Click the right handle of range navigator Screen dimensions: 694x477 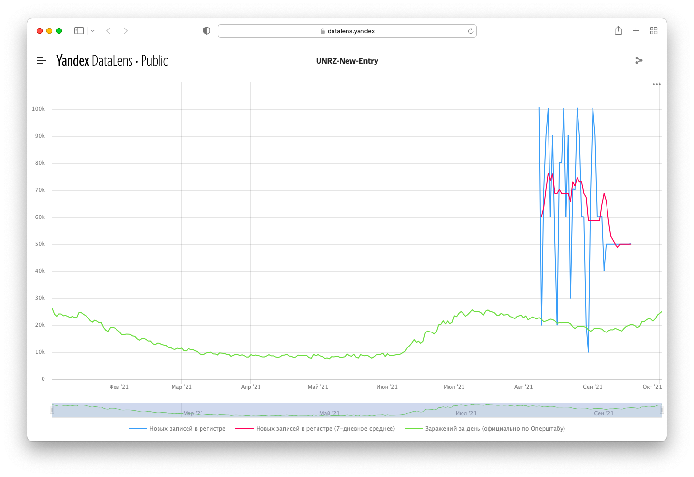[662, 410]
